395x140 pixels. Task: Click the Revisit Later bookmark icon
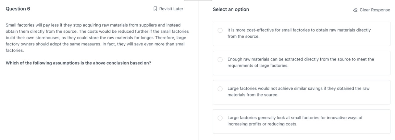tap(155, 9)
